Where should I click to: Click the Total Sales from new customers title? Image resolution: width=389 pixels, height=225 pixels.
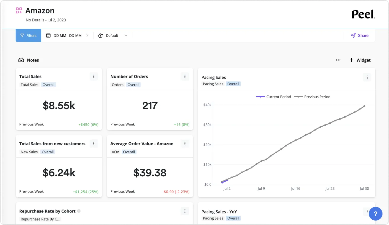(x=52, y=144)
